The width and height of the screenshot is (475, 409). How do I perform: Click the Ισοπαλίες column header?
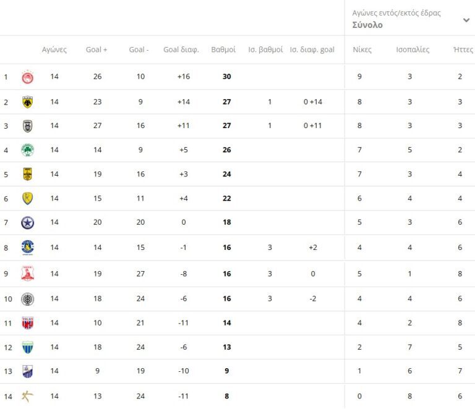[413, 50]
